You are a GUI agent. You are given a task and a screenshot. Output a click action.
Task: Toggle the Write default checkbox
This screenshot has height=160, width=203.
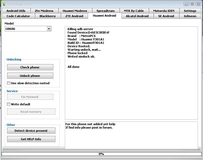point(9,104)
